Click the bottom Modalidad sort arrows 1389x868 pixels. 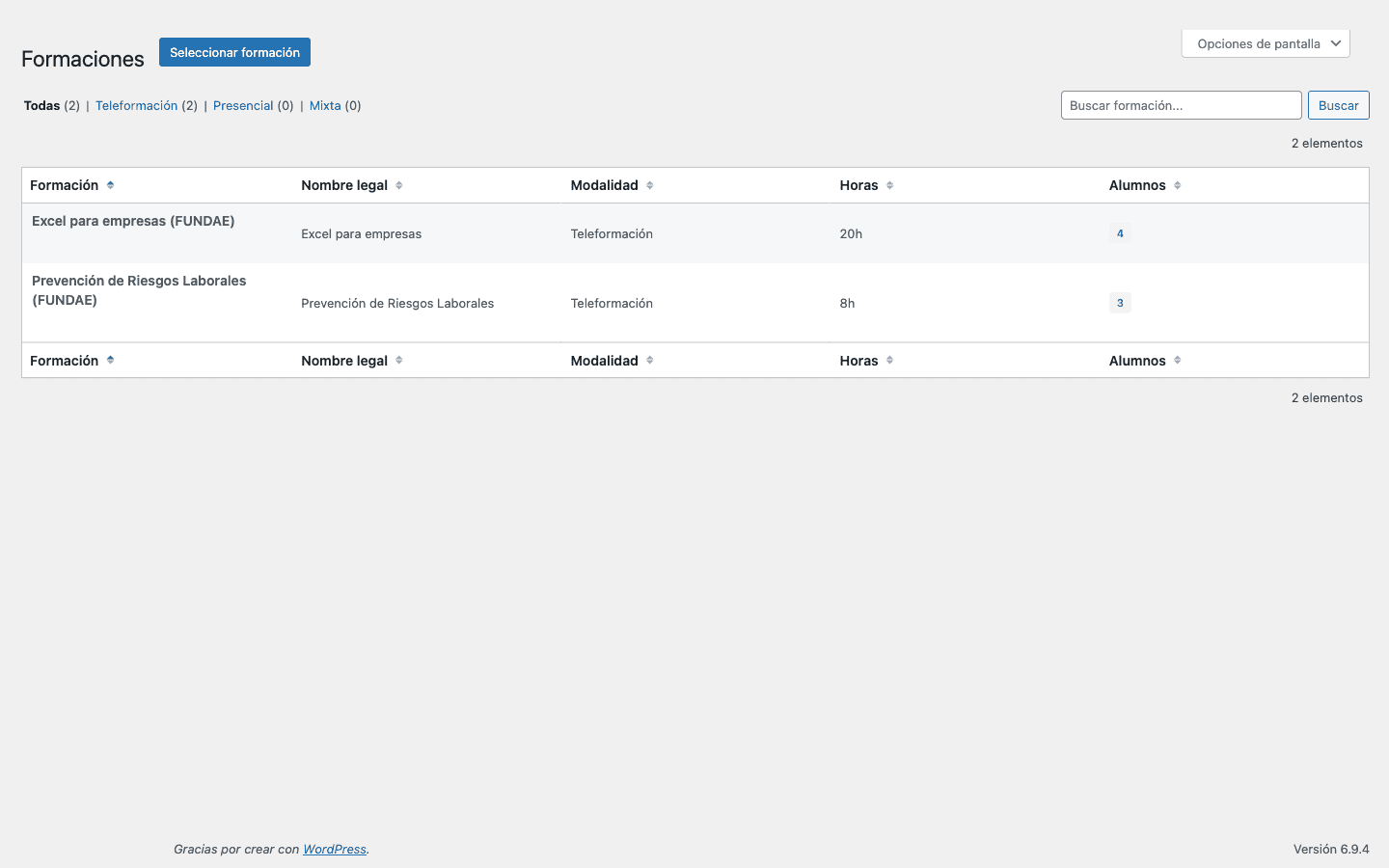pyautogui.click(x=647, y=360)
